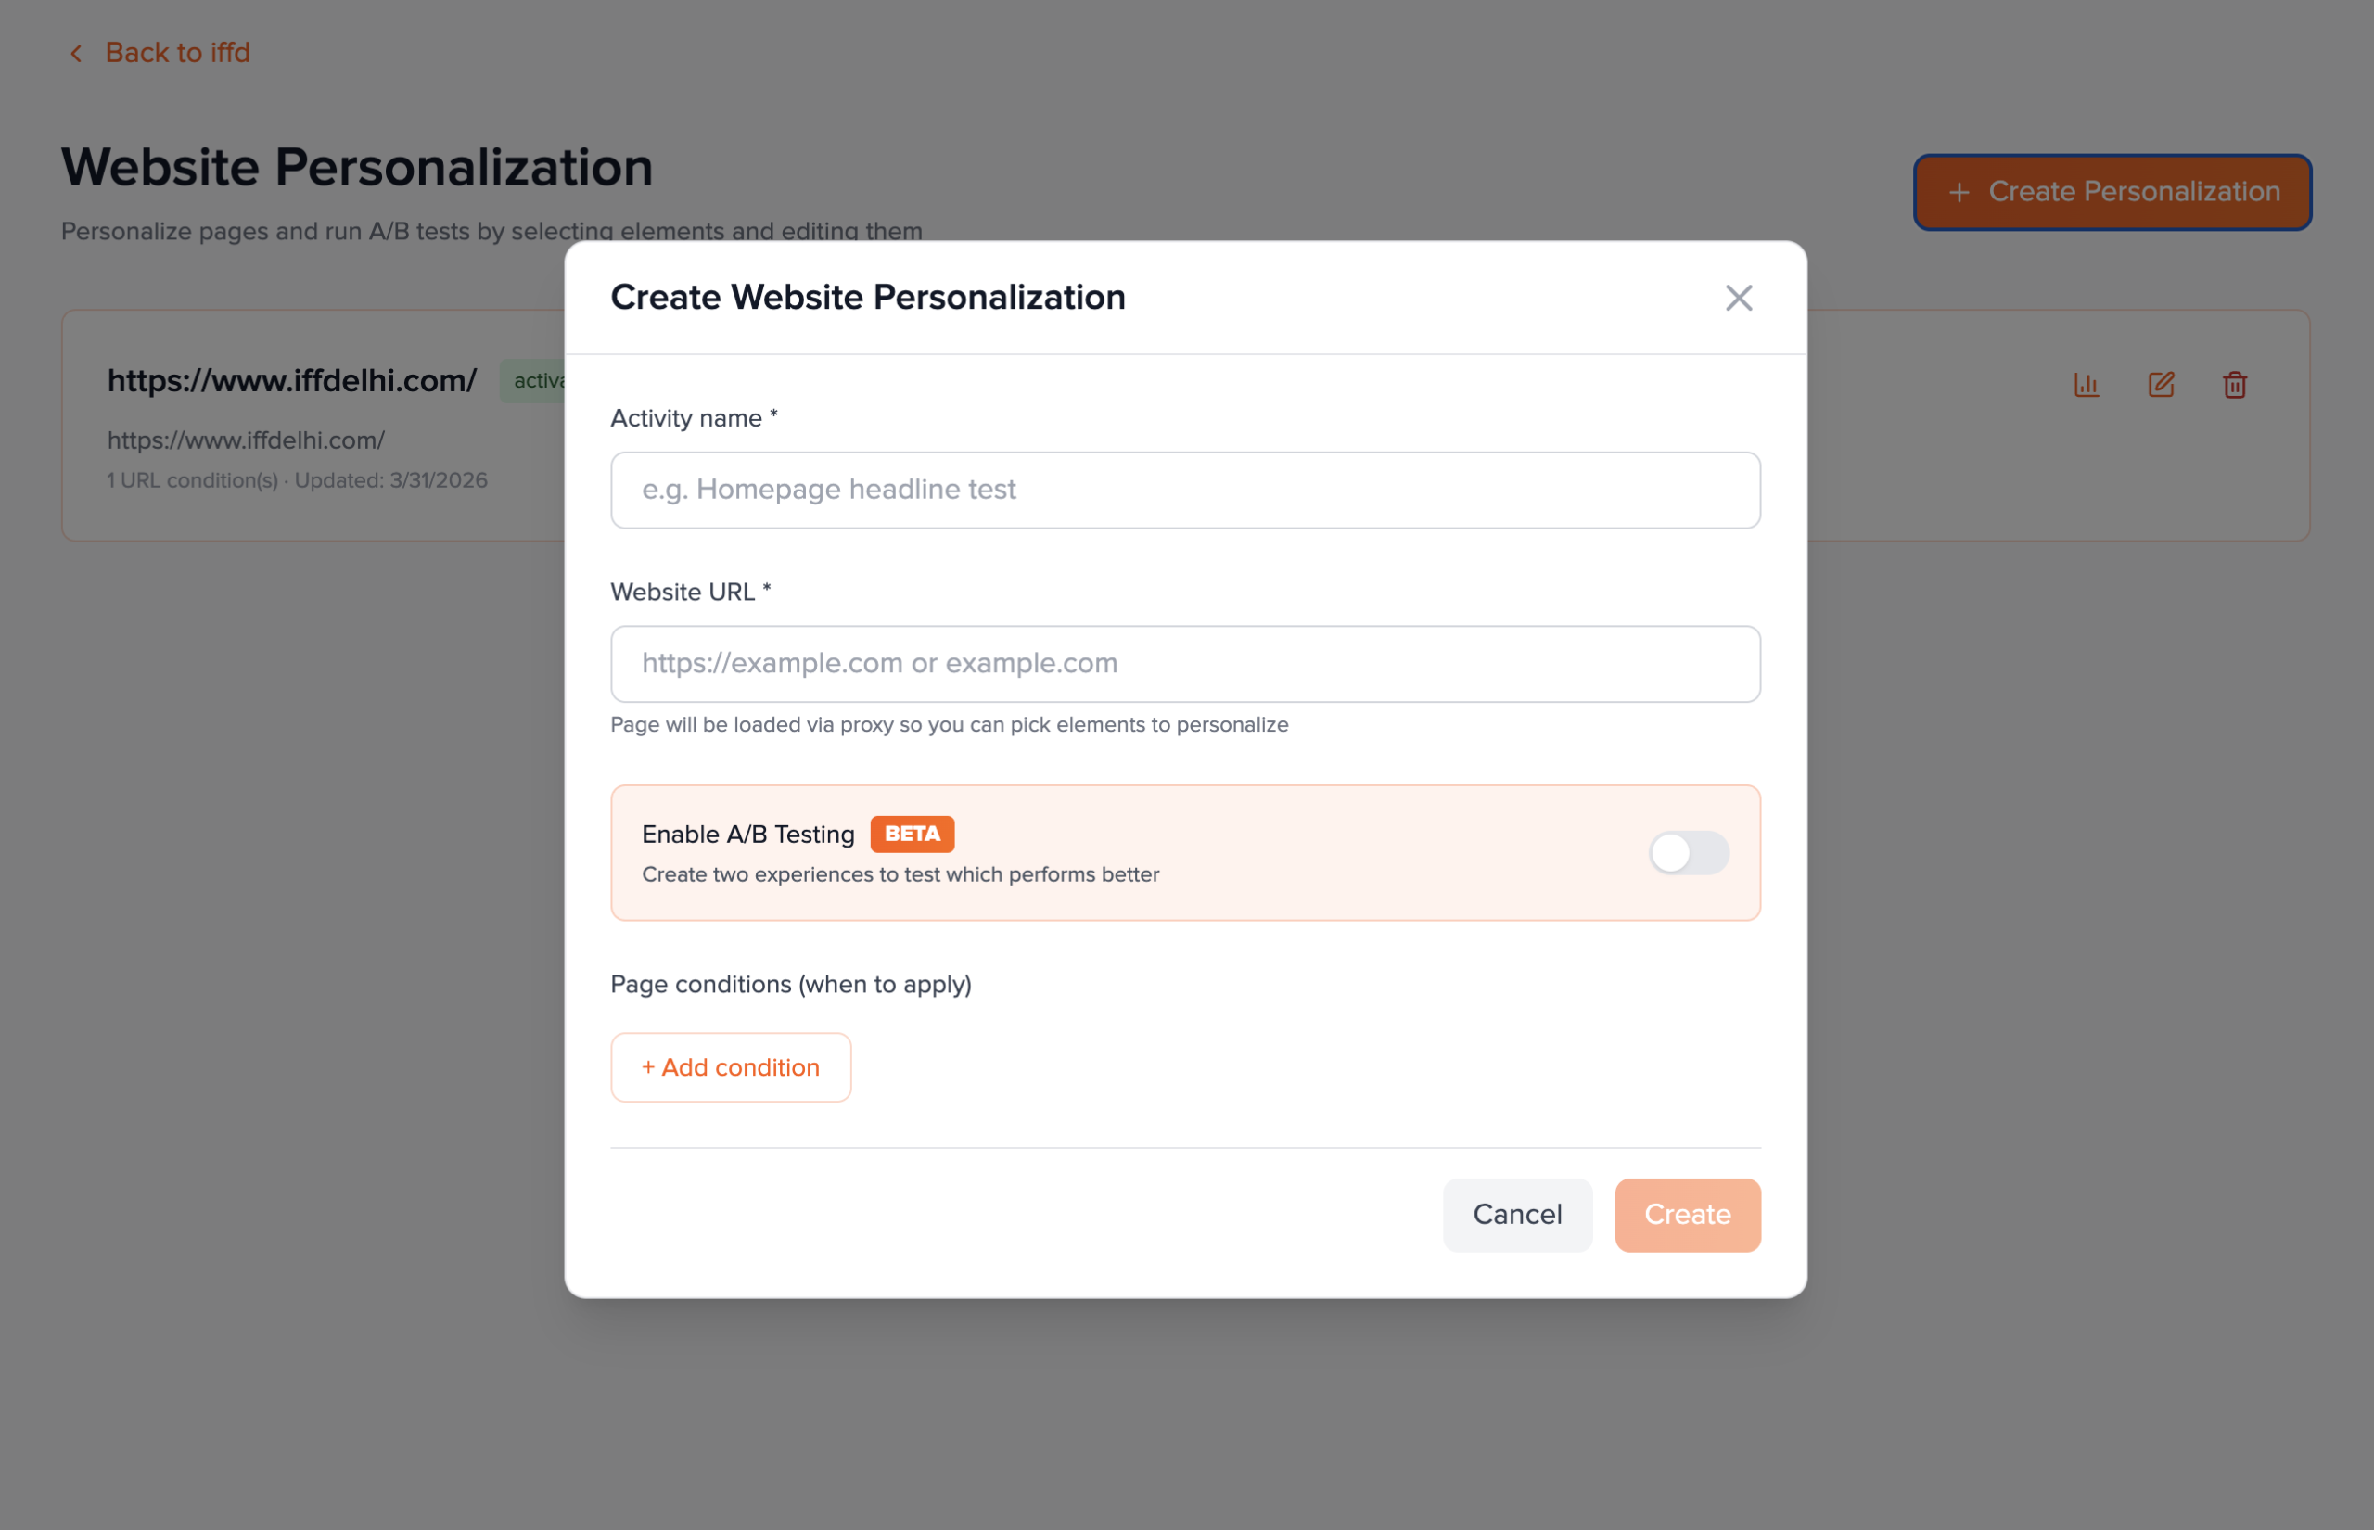The image size is (2374, 1530).
Task: Click into the Website URL field
Action: (1185, 664)
